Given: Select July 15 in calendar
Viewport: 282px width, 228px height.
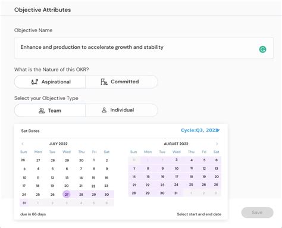Looking at the screenshot, I should click(x=93, y=177).
